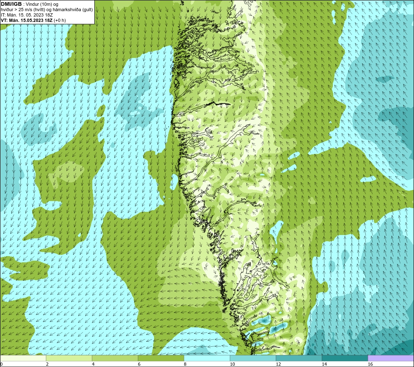Click the '8' label on the scale
This screenshot has height=367, width=414.
[x=185, y=364]
